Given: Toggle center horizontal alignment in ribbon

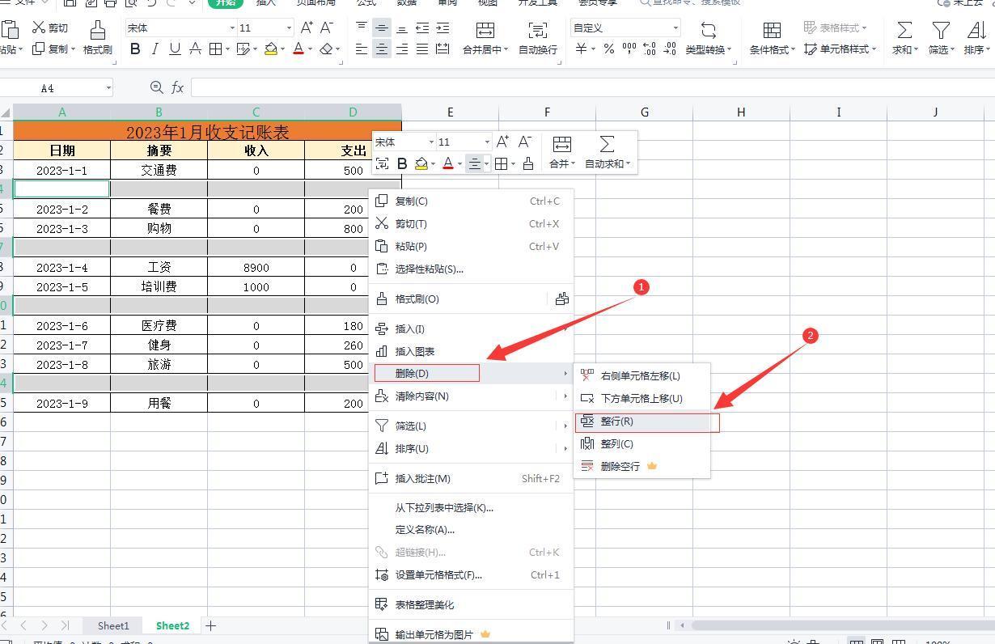Looking at the screenshot, I should click(x=382, y=49).
